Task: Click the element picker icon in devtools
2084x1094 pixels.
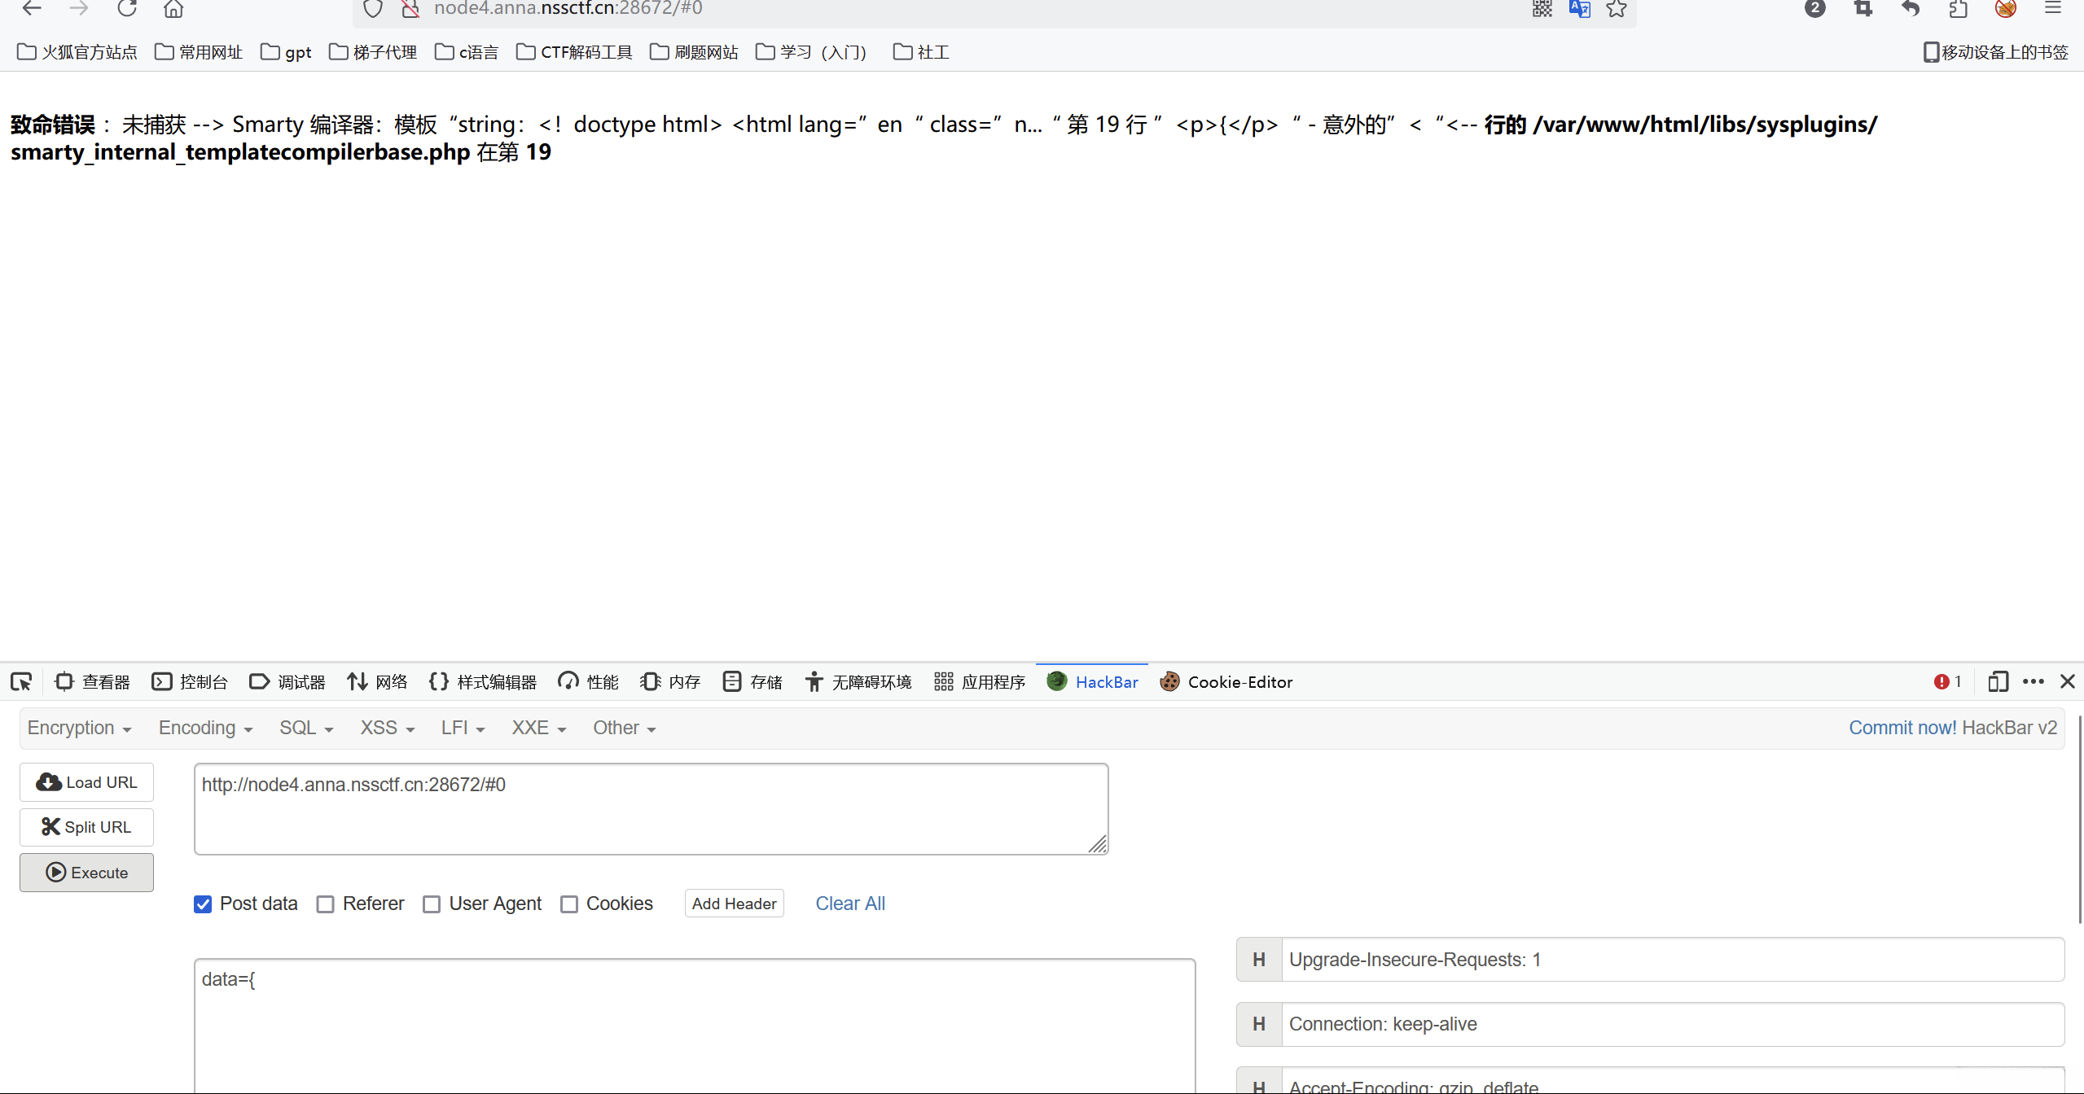Action: [x=21, y=681]
